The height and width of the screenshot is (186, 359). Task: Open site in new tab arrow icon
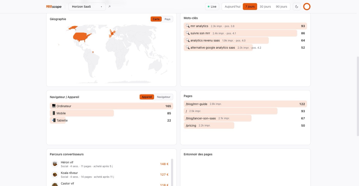click(109, 7)
